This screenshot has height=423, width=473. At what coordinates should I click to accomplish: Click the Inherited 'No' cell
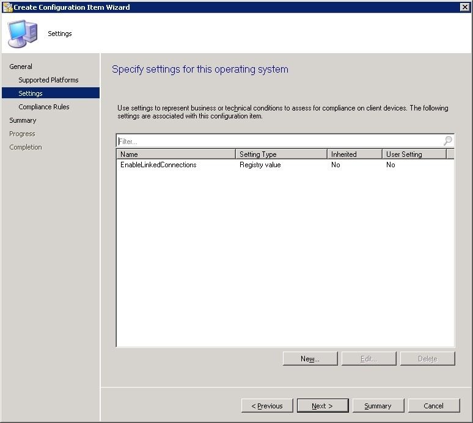coord(335,165)
